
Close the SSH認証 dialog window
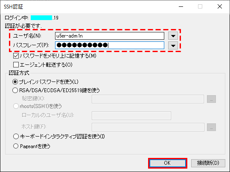pyautogui.click(x=220, y=6)
